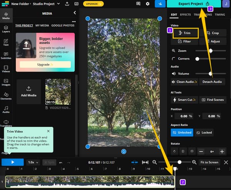This screenshot has height=190, width=231.
Task: Open the Audio sidebar panel
Action: click(x=6, y=110)
